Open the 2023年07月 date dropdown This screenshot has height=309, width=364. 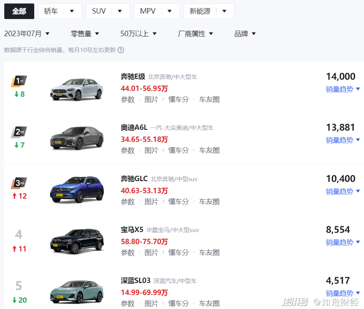pos(27,34)
